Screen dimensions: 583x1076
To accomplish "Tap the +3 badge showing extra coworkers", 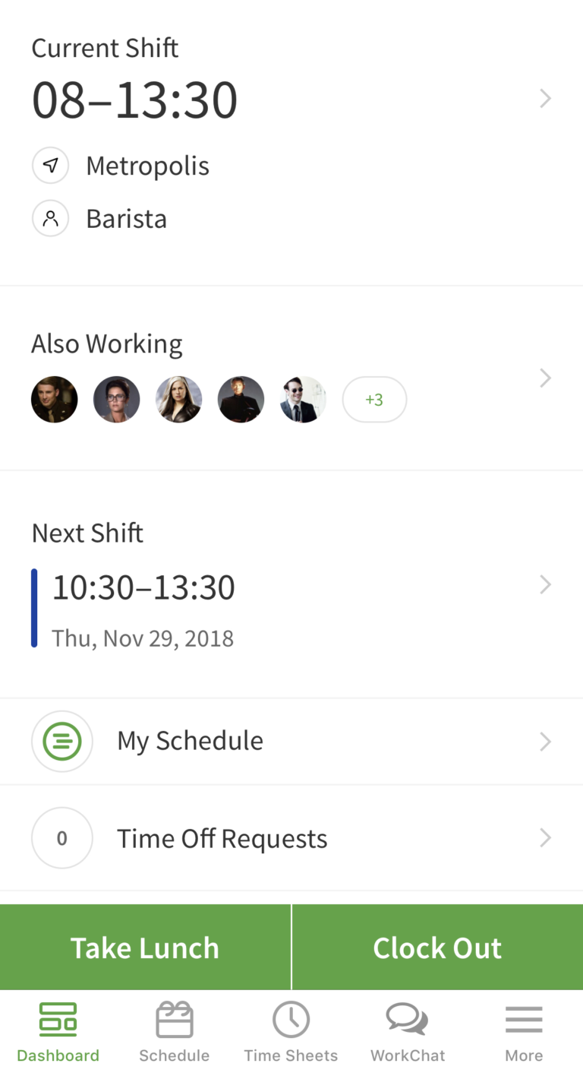I will click(x=373, y=398).
